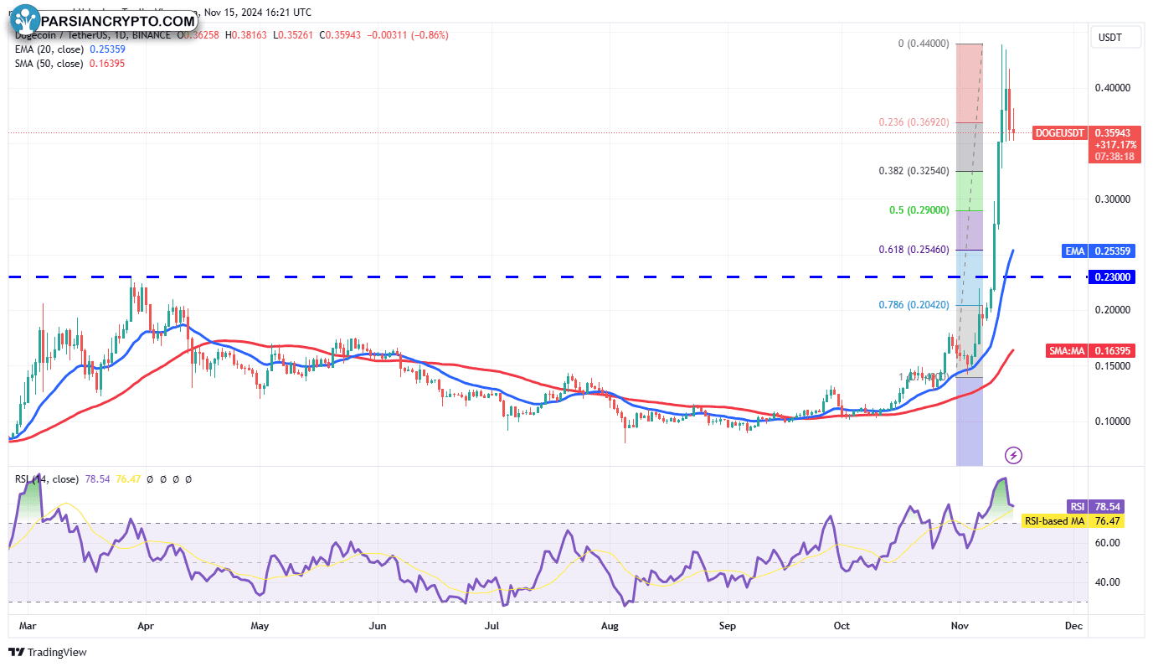Image resolution: width=1153 pixels, height=667 pixels.
Task: Click the Apr label on the time axis
Action: coord(146,625)
